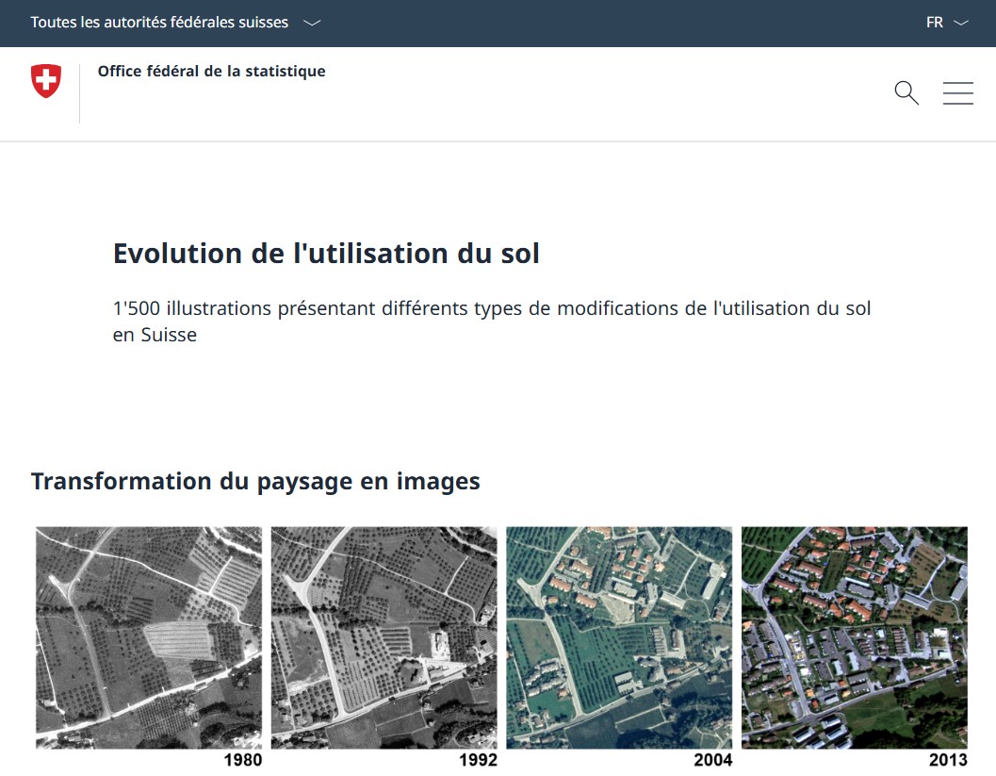View the 2013 aerial image
Image resolution: width=996 pixels, height=776 pixels.
854,637
